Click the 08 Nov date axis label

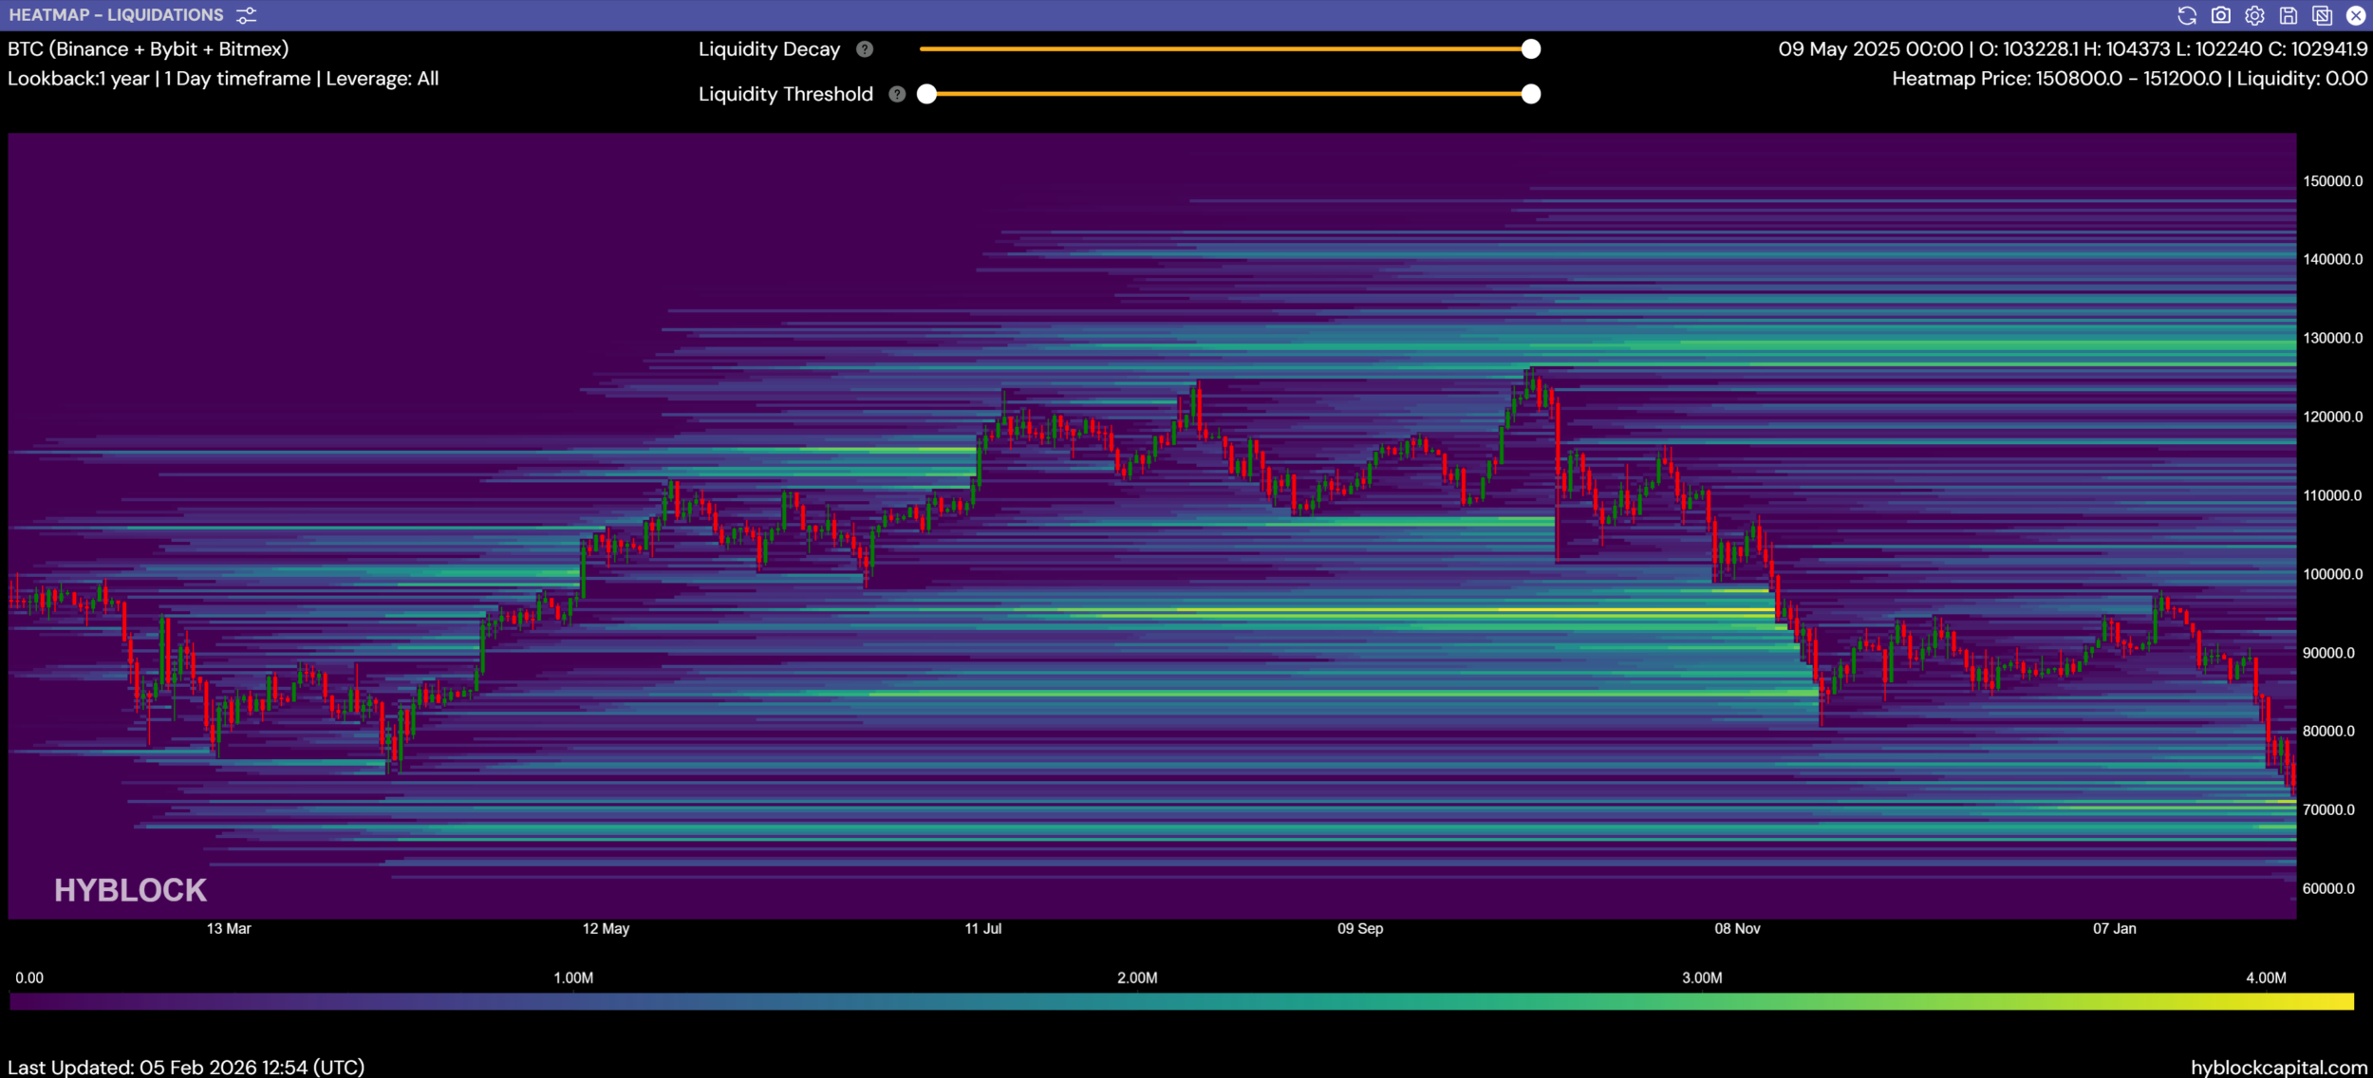(x=1737, y=928)
